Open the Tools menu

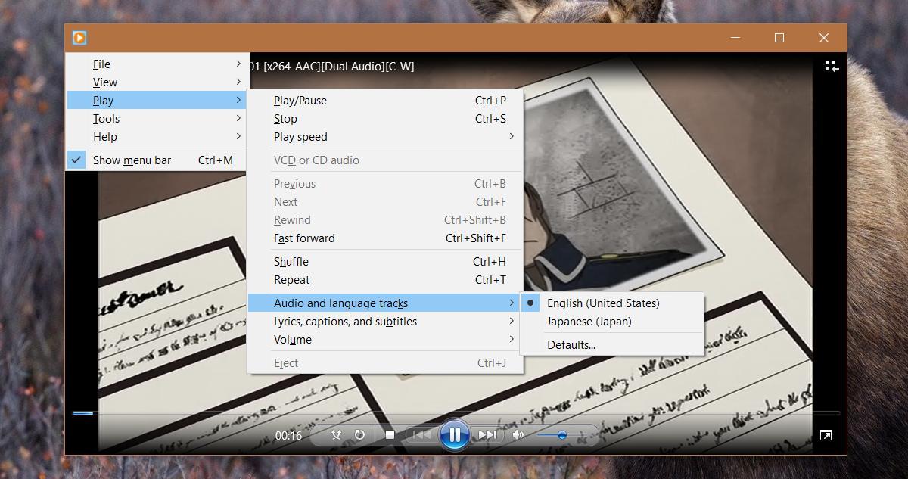click(157, 118)
